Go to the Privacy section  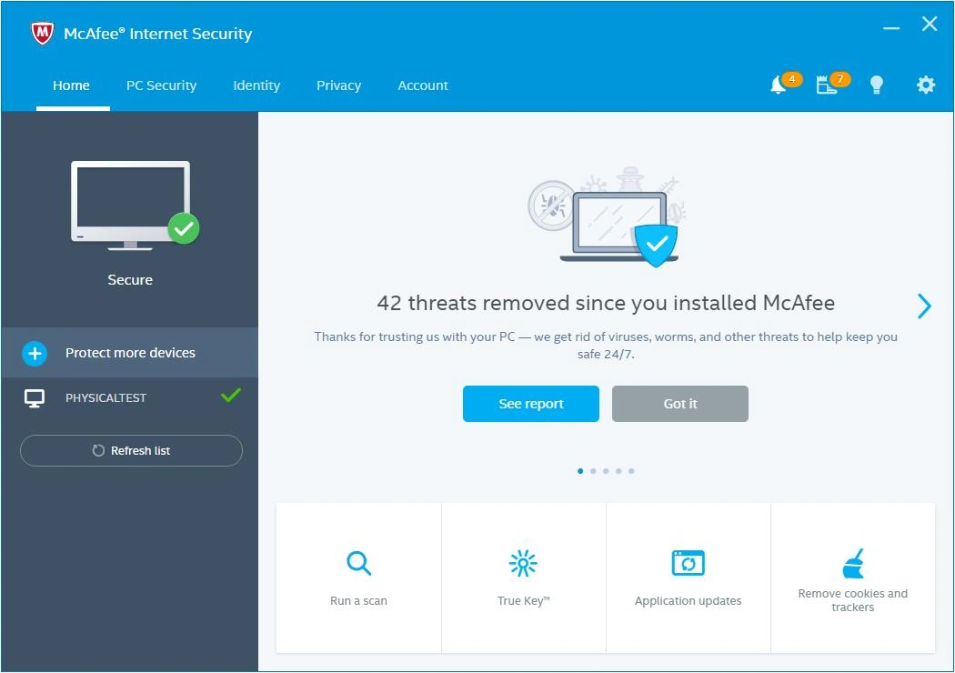pyautogui.click(x=338, y=85)
